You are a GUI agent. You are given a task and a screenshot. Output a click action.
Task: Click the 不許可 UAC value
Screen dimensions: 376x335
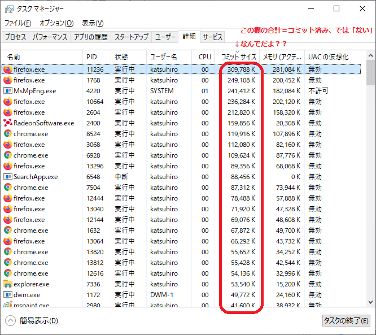pyautogui.click(x=318, y=91)
